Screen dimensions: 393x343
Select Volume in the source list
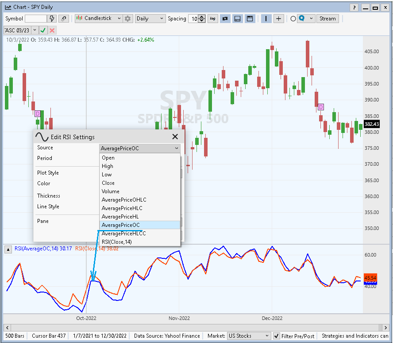(111, 191)
